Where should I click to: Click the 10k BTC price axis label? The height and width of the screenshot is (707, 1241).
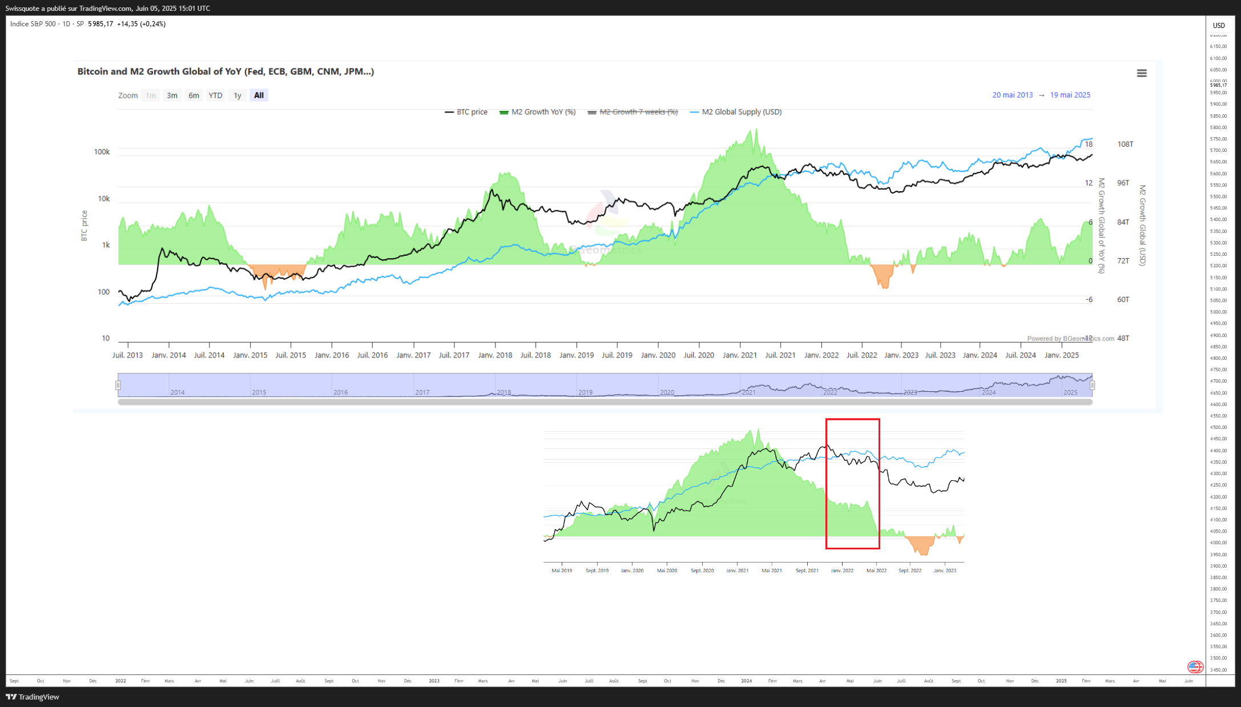103,199
